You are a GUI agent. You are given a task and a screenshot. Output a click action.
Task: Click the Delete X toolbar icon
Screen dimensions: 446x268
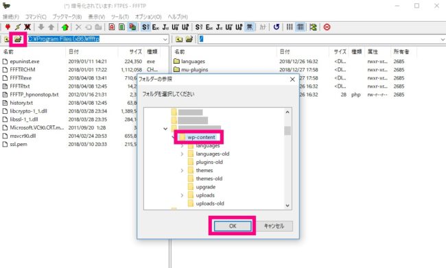tap(78, 27)
